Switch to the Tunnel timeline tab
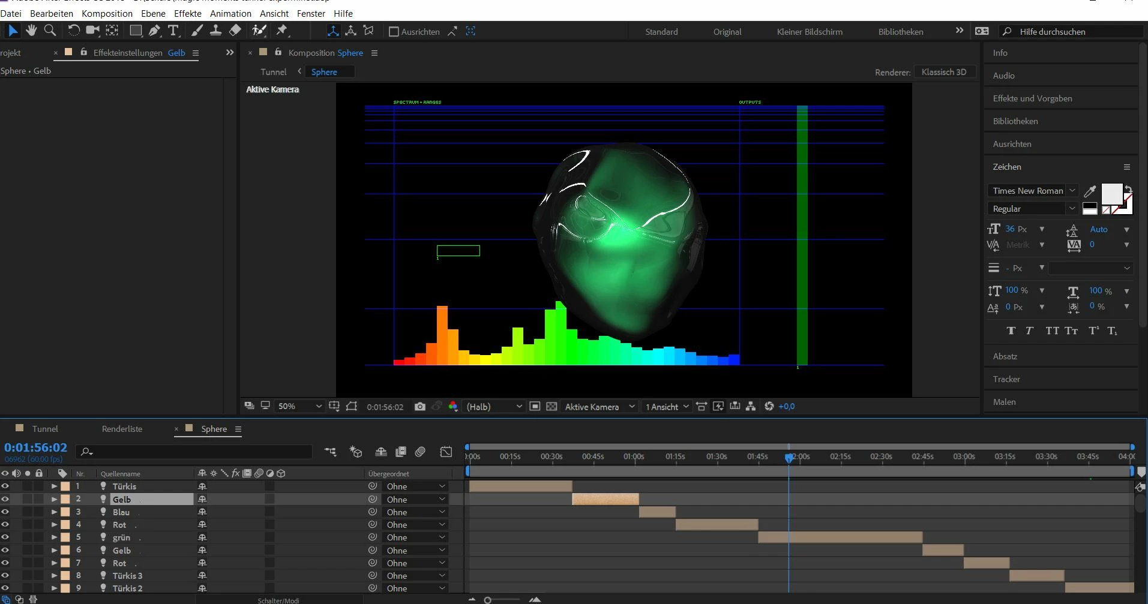 [x=45, y=429]
